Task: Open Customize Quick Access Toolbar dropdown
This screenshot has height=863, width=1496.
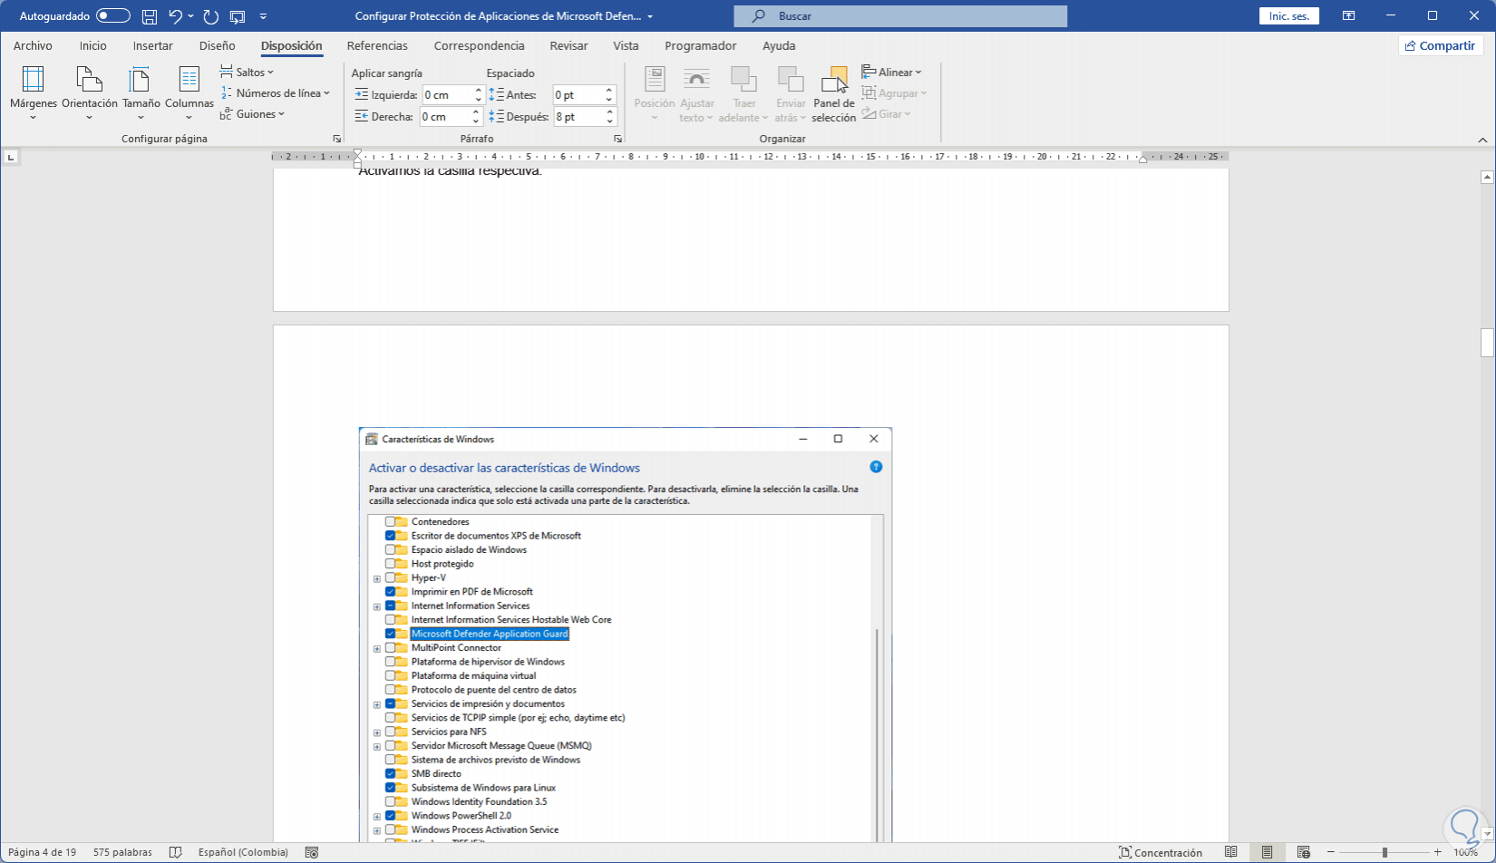Action: [x=263, y=16]
